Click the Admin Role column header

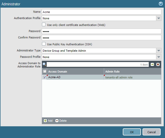pos(133,72)
